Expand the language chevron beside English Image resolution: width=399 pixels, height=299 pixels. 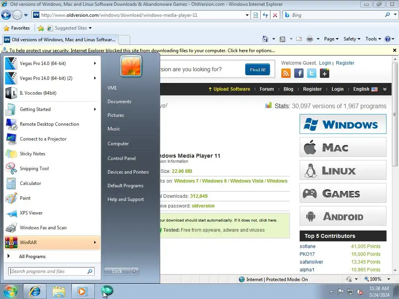pyautogui.click(x=385, y=89)
